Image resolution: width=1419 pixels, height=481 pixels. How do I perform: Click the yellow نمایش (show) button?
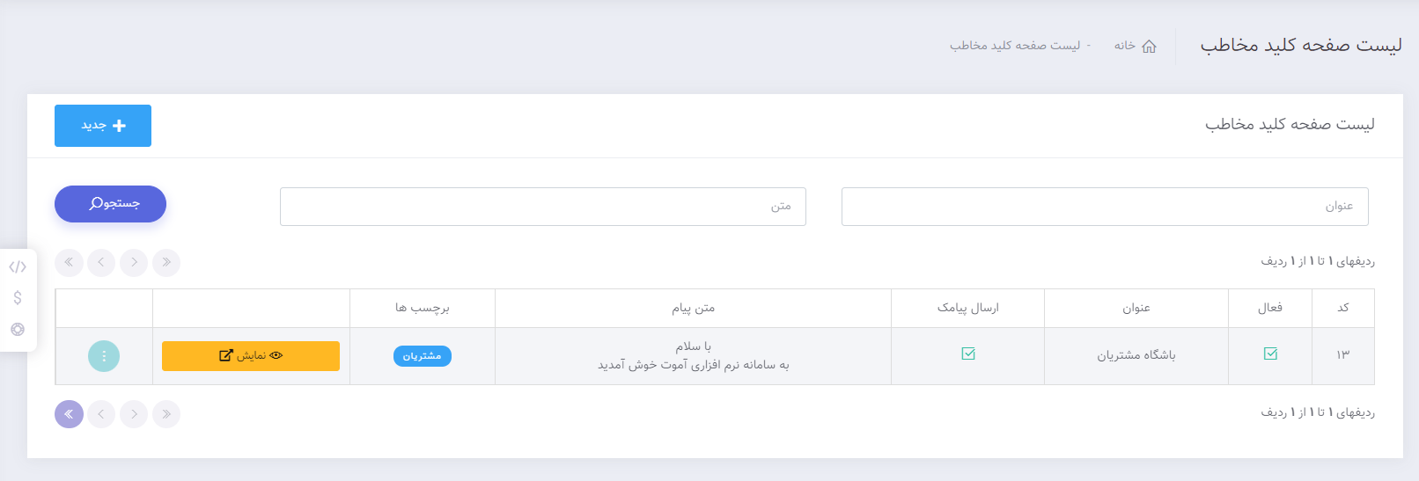coord(251,356)
